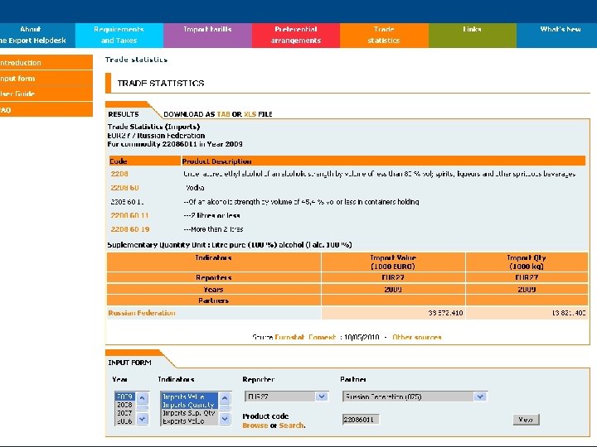
Task: Open the User Guide side menu item
Action: pos(46,94)
